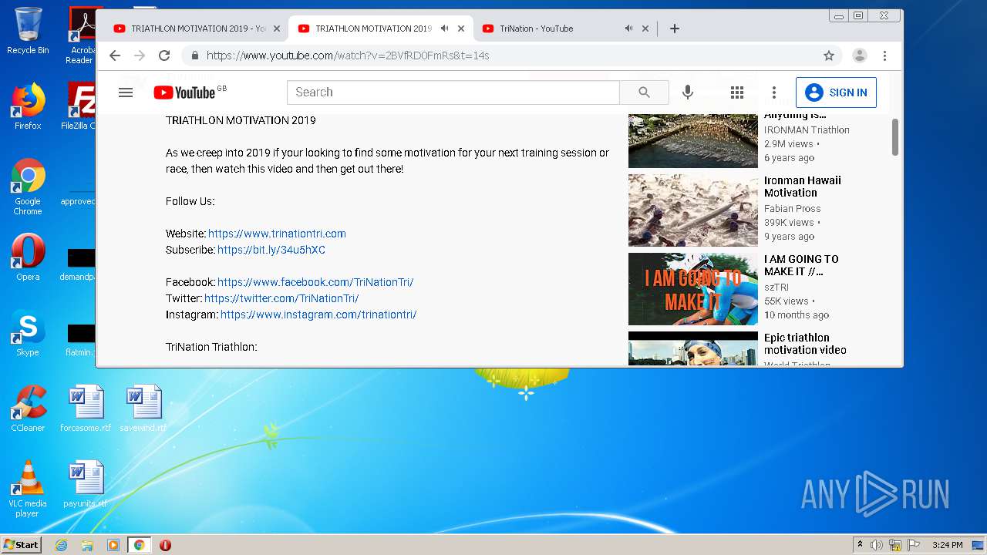The width and height of the screenshot is (987, 555).
Task: Open Internet Explorer from the taskbar
Action: tap(61, 545)
